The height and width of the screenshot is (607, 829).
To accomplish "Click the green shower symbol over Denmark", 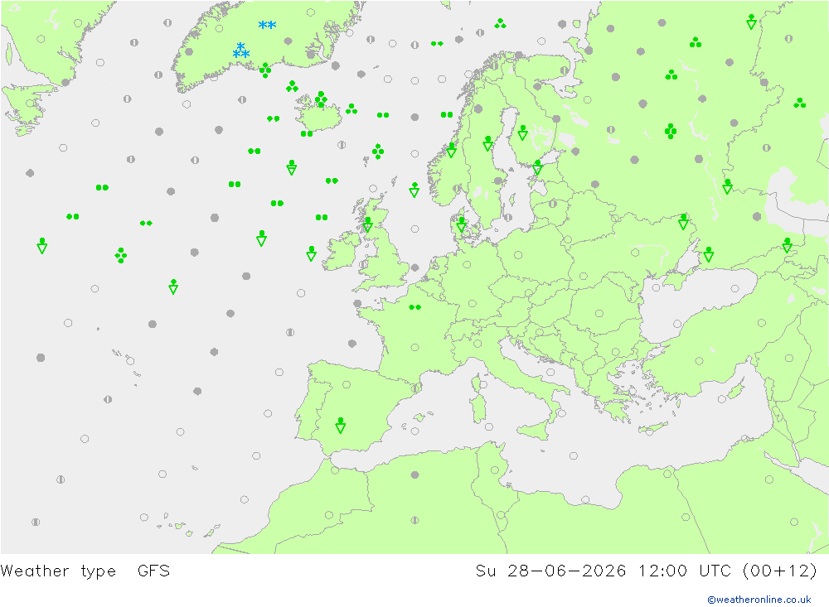I will click(x=462, y=224).
